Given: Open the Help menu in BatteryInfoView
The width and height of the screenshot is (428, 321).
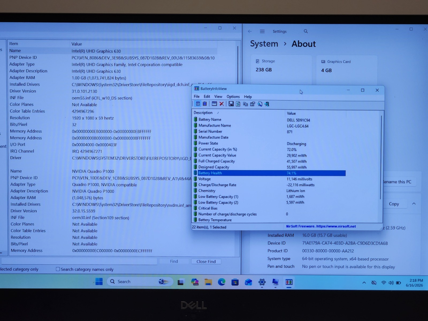Looking at the screenshot, I should (248, 97).
